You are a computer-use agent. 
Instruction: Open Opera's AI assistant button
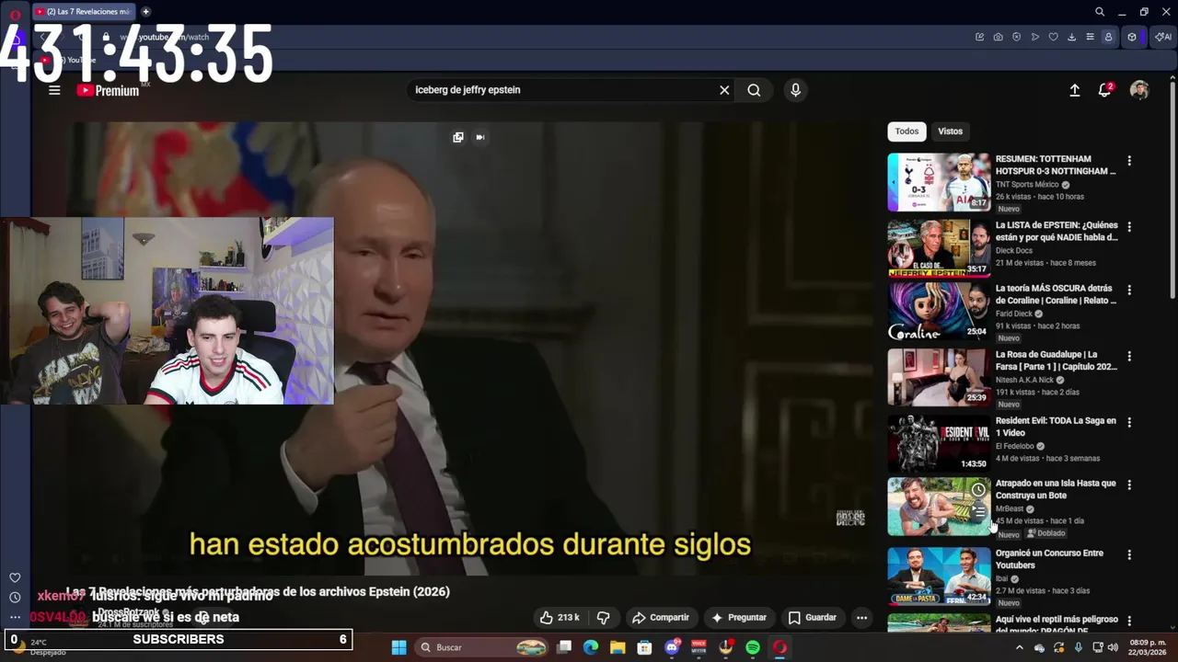point(1163,37)
